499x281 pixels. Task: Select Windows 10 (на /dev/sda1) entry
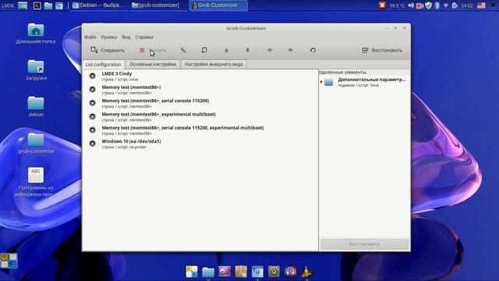200,144
